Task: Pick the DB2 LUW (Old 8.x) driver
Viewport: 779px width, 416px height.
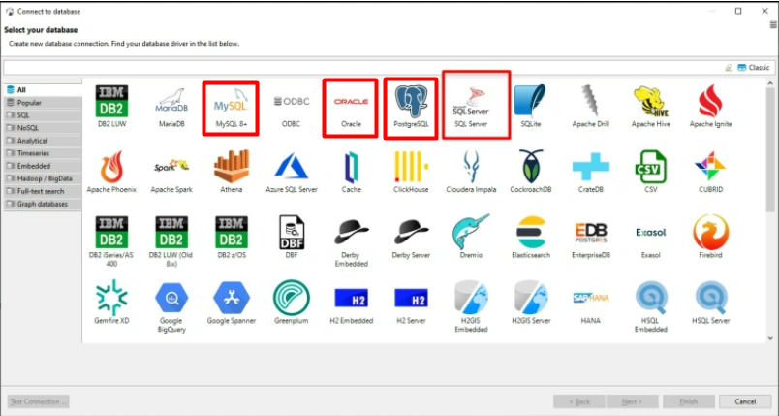Action: [x=171, y=241]
